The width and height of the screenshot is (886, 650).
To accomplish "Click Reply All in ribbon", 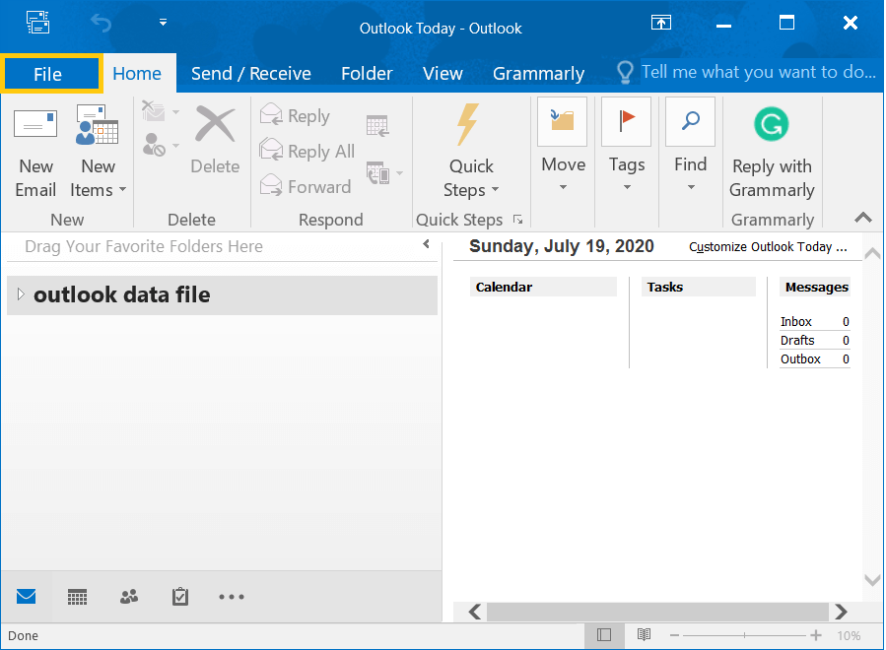I will (307, 151).
